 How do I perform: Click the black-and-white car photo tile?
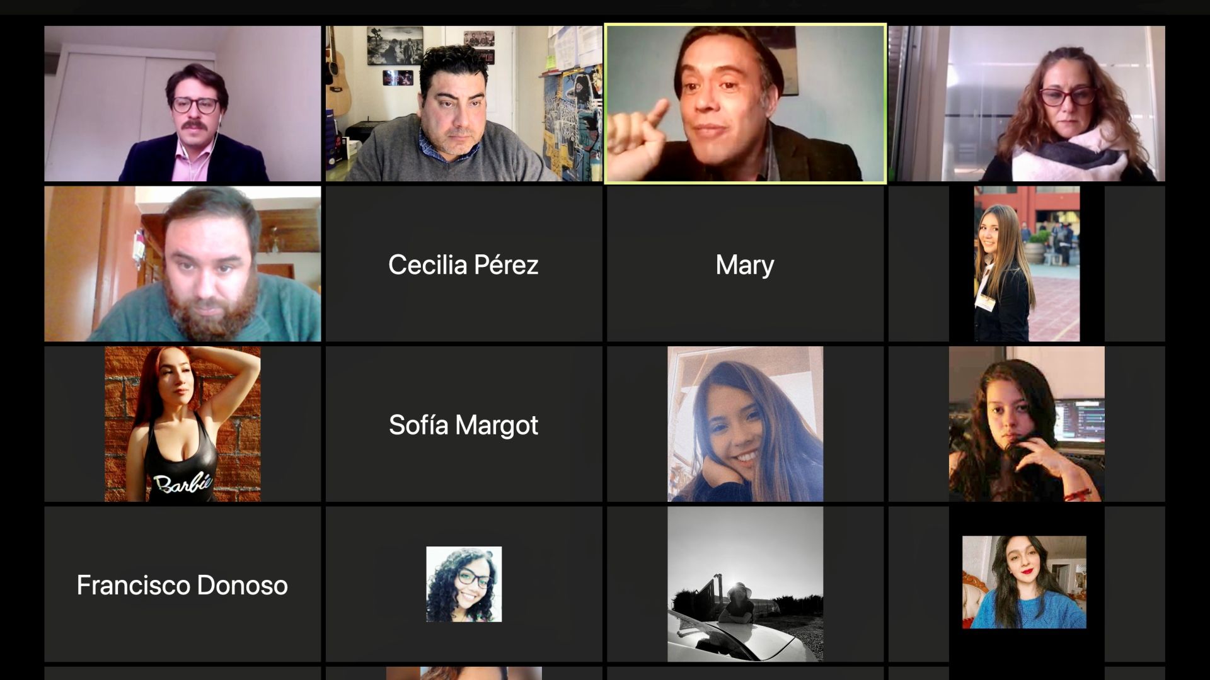coord(745,584)
